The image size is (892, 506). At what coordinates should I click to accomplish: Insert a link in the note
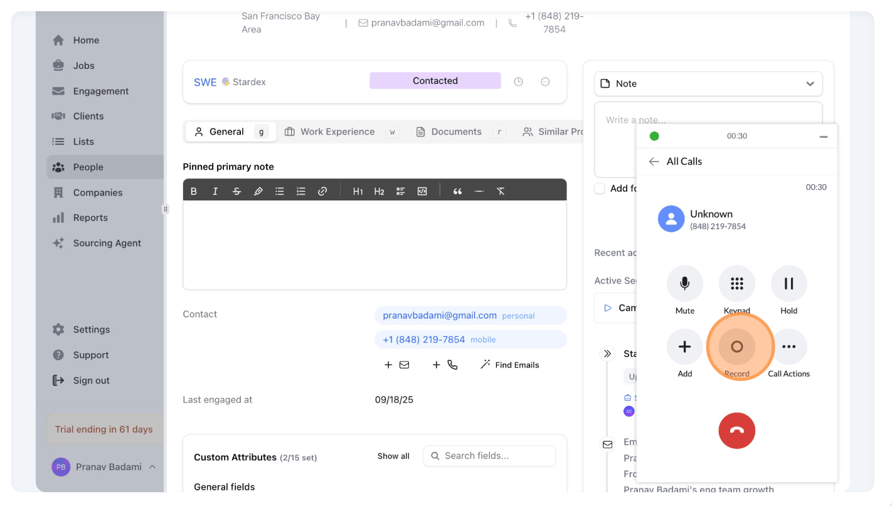coord(322,192)
